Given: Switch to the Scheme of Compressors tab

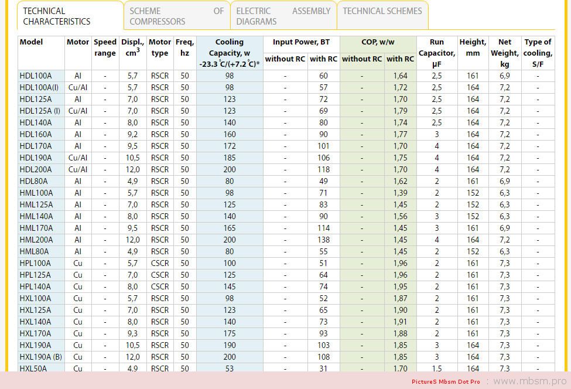Looking at the screenshot, I should click(176, 16).
